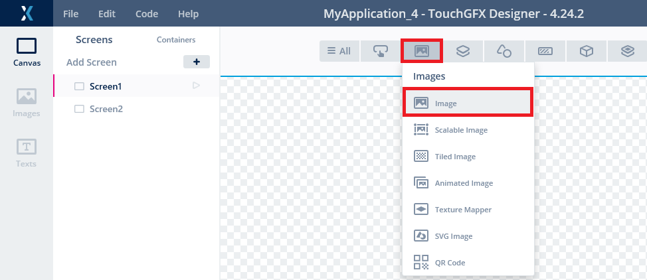Select QR Code widget

coord(468,262)
